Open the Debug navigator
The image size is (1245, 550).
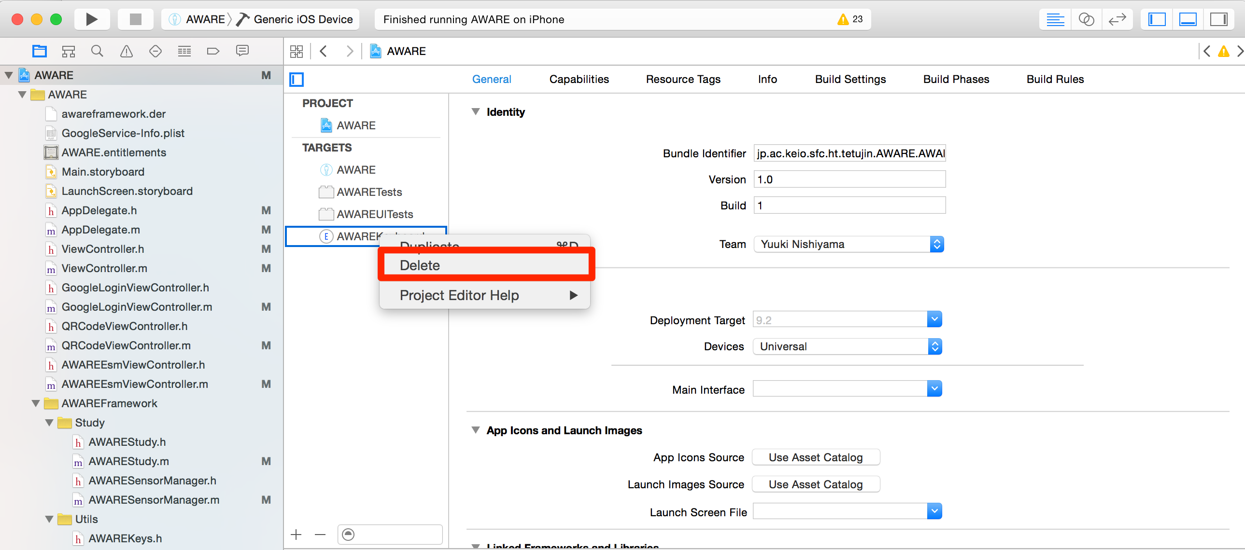pyautogui.click(x=184, y=51)
